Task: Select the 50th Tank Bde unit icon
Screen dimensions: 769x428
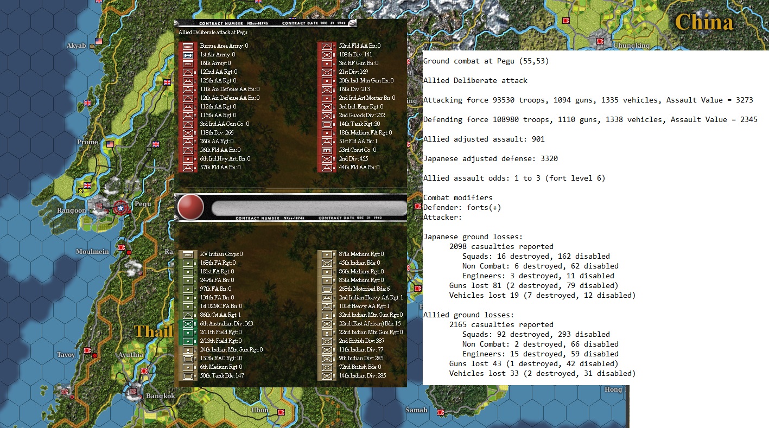Action: pyautogui.click(x=188, y=376)
